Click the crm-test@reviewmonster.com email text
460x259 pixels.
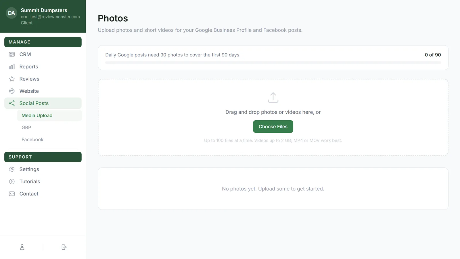50,17
